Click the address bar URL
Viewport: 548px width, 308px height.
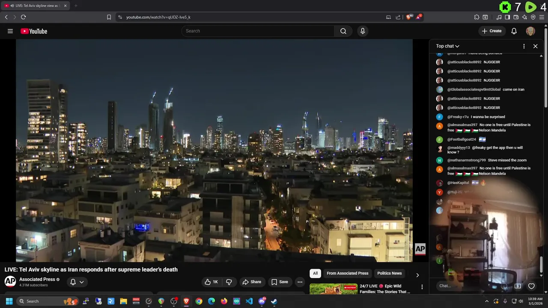coord(158,17)
